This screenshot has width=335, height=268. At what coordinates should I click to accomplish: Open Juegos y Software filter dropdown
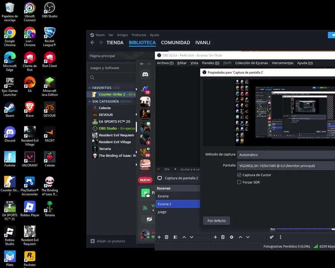point(112,68)
